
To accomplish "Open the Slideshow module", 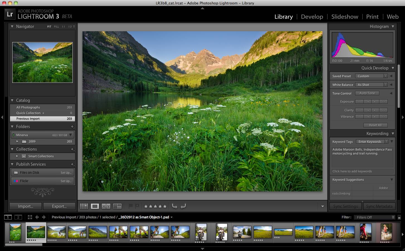I will [x=345, y=17].
